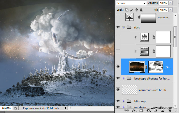The width and height of the screenshot is (179, 113).
Task: Hide the corrections with brush layer
Action: [118, 90]
